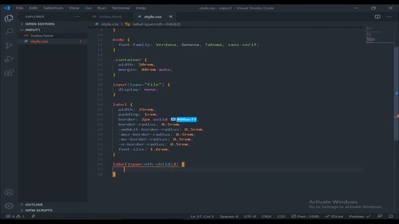This screenshot has height=224, width=399.
Task: Open the Extensions view icon
Action: 9,73
